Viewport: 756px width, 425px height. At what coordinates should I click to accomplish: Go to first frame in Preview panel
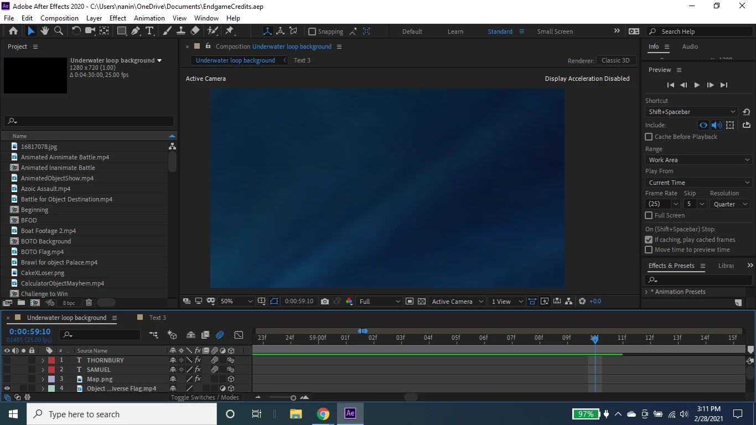tap(670, 85)
